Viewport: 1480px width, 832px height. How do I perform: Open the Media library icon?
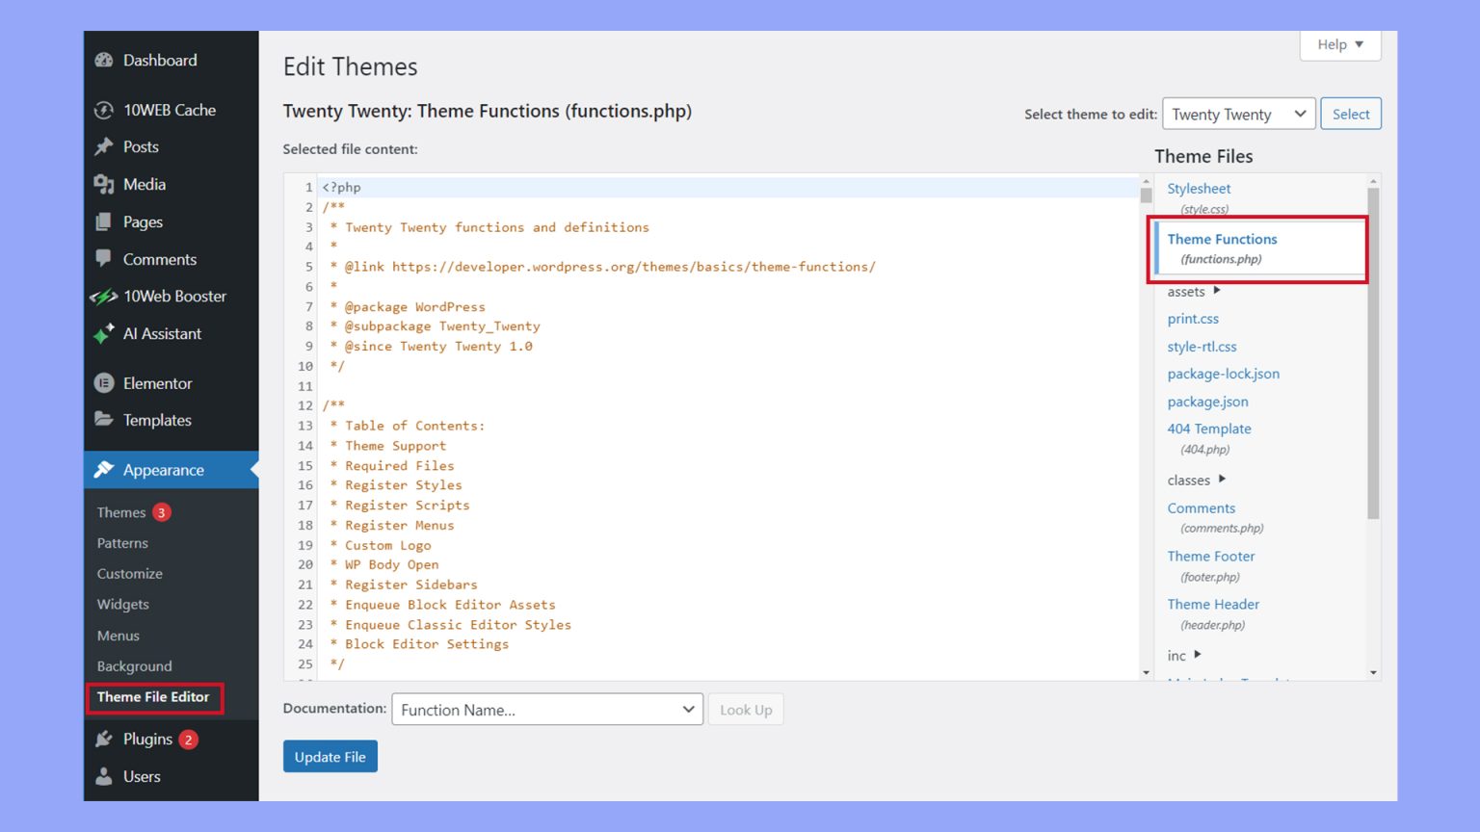pyautogui.click(x=104, y=184)
